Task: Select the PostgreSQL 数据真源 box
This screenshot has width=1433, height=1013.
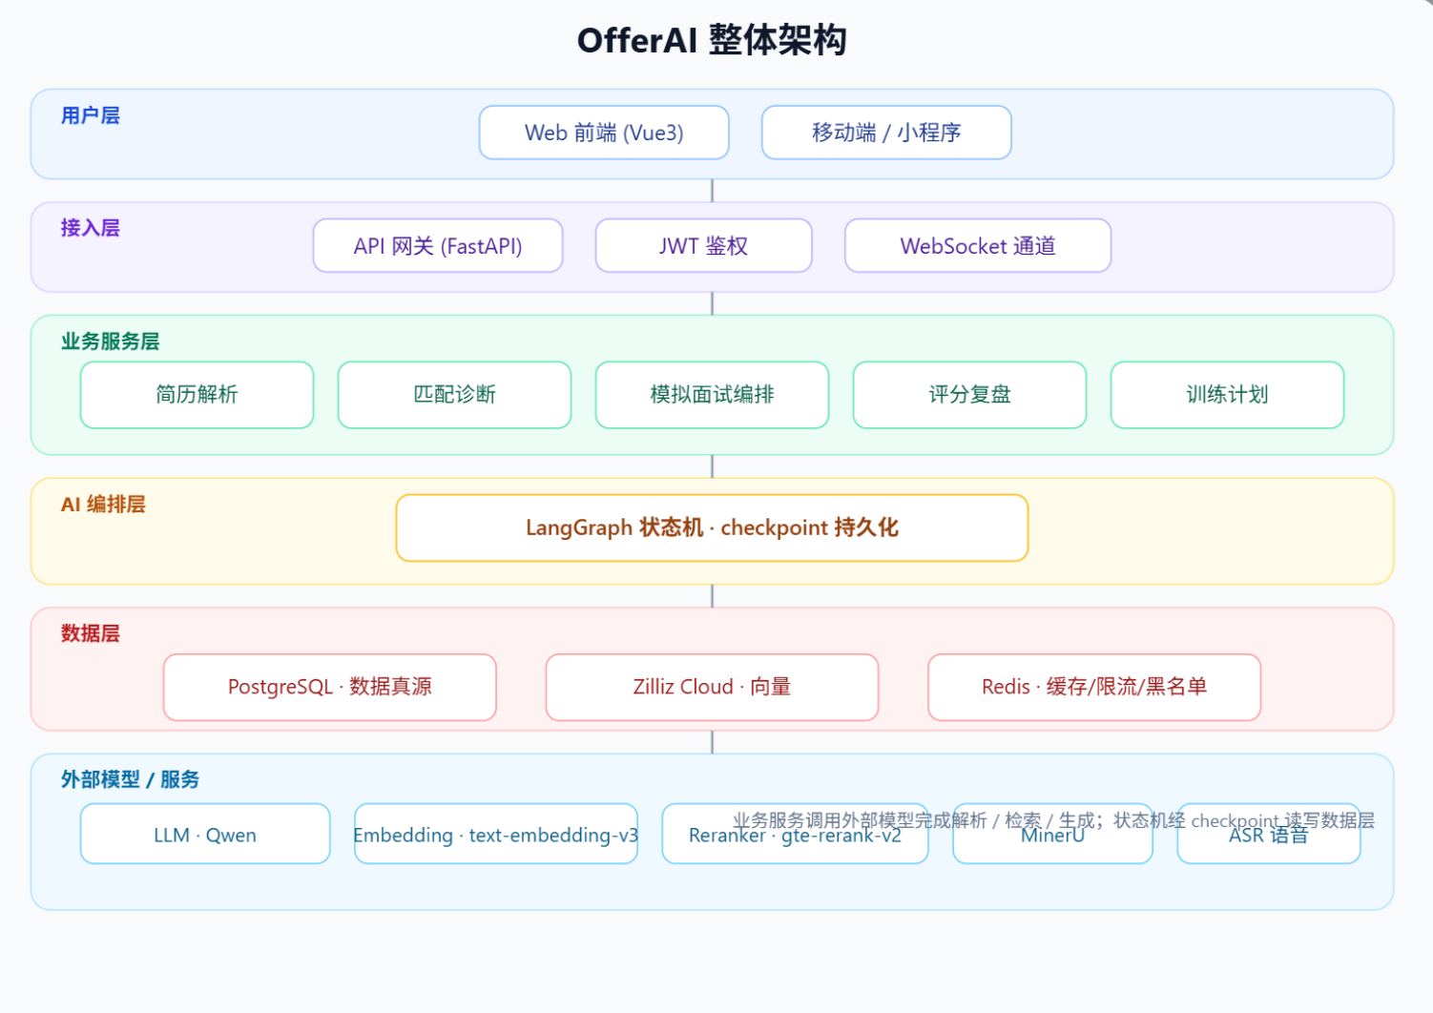Action: click(330, 687)
